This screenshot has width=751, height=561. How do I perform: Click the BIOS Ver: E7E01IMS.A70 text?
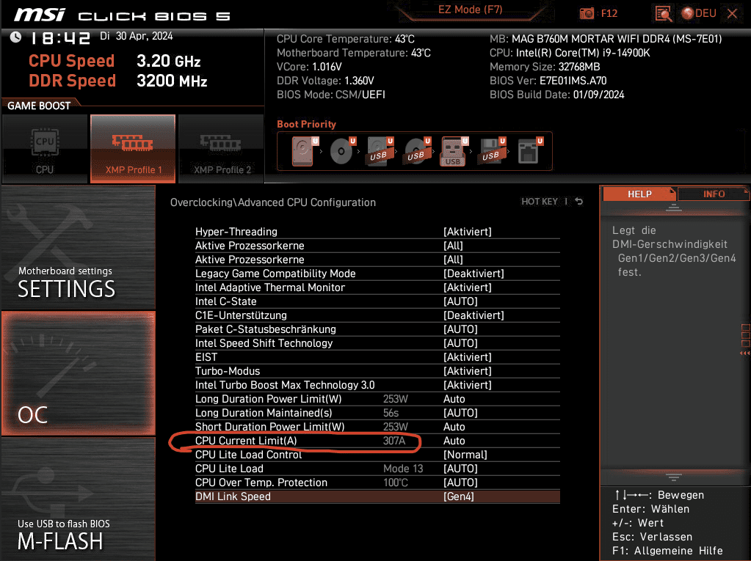pyautogui.click(x=548, y=81)
